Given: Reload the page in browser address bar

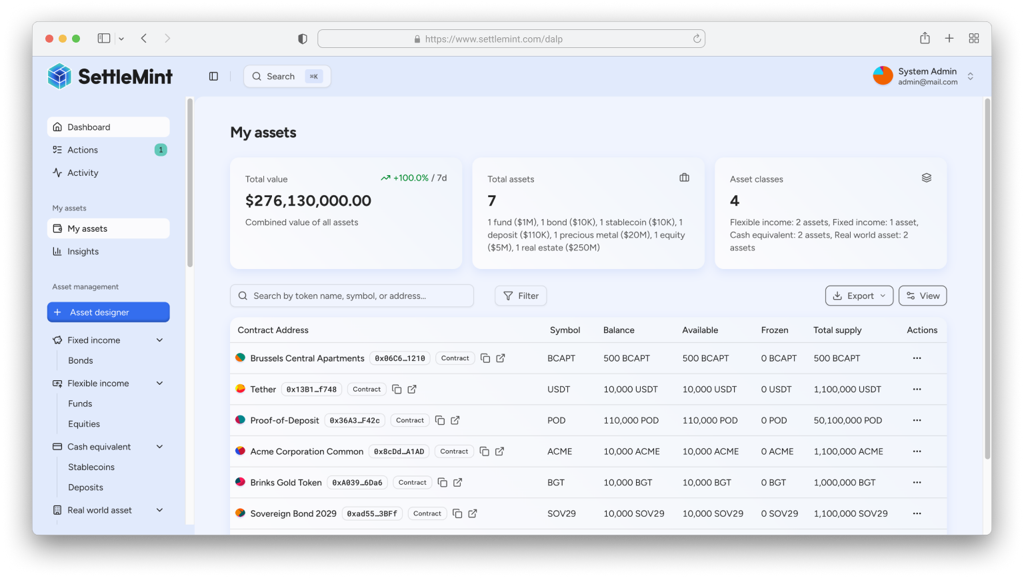Looking at the screenshot, I should [x=697, y=39].
